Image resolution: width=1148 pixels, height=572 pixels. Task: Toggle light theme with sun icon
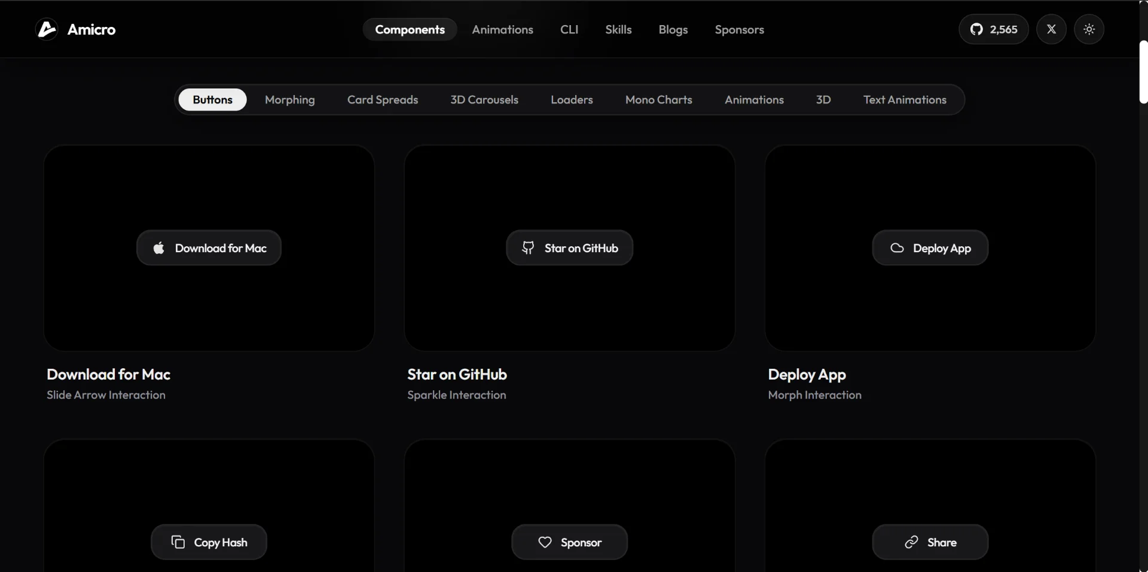(x=1089, y=29)
